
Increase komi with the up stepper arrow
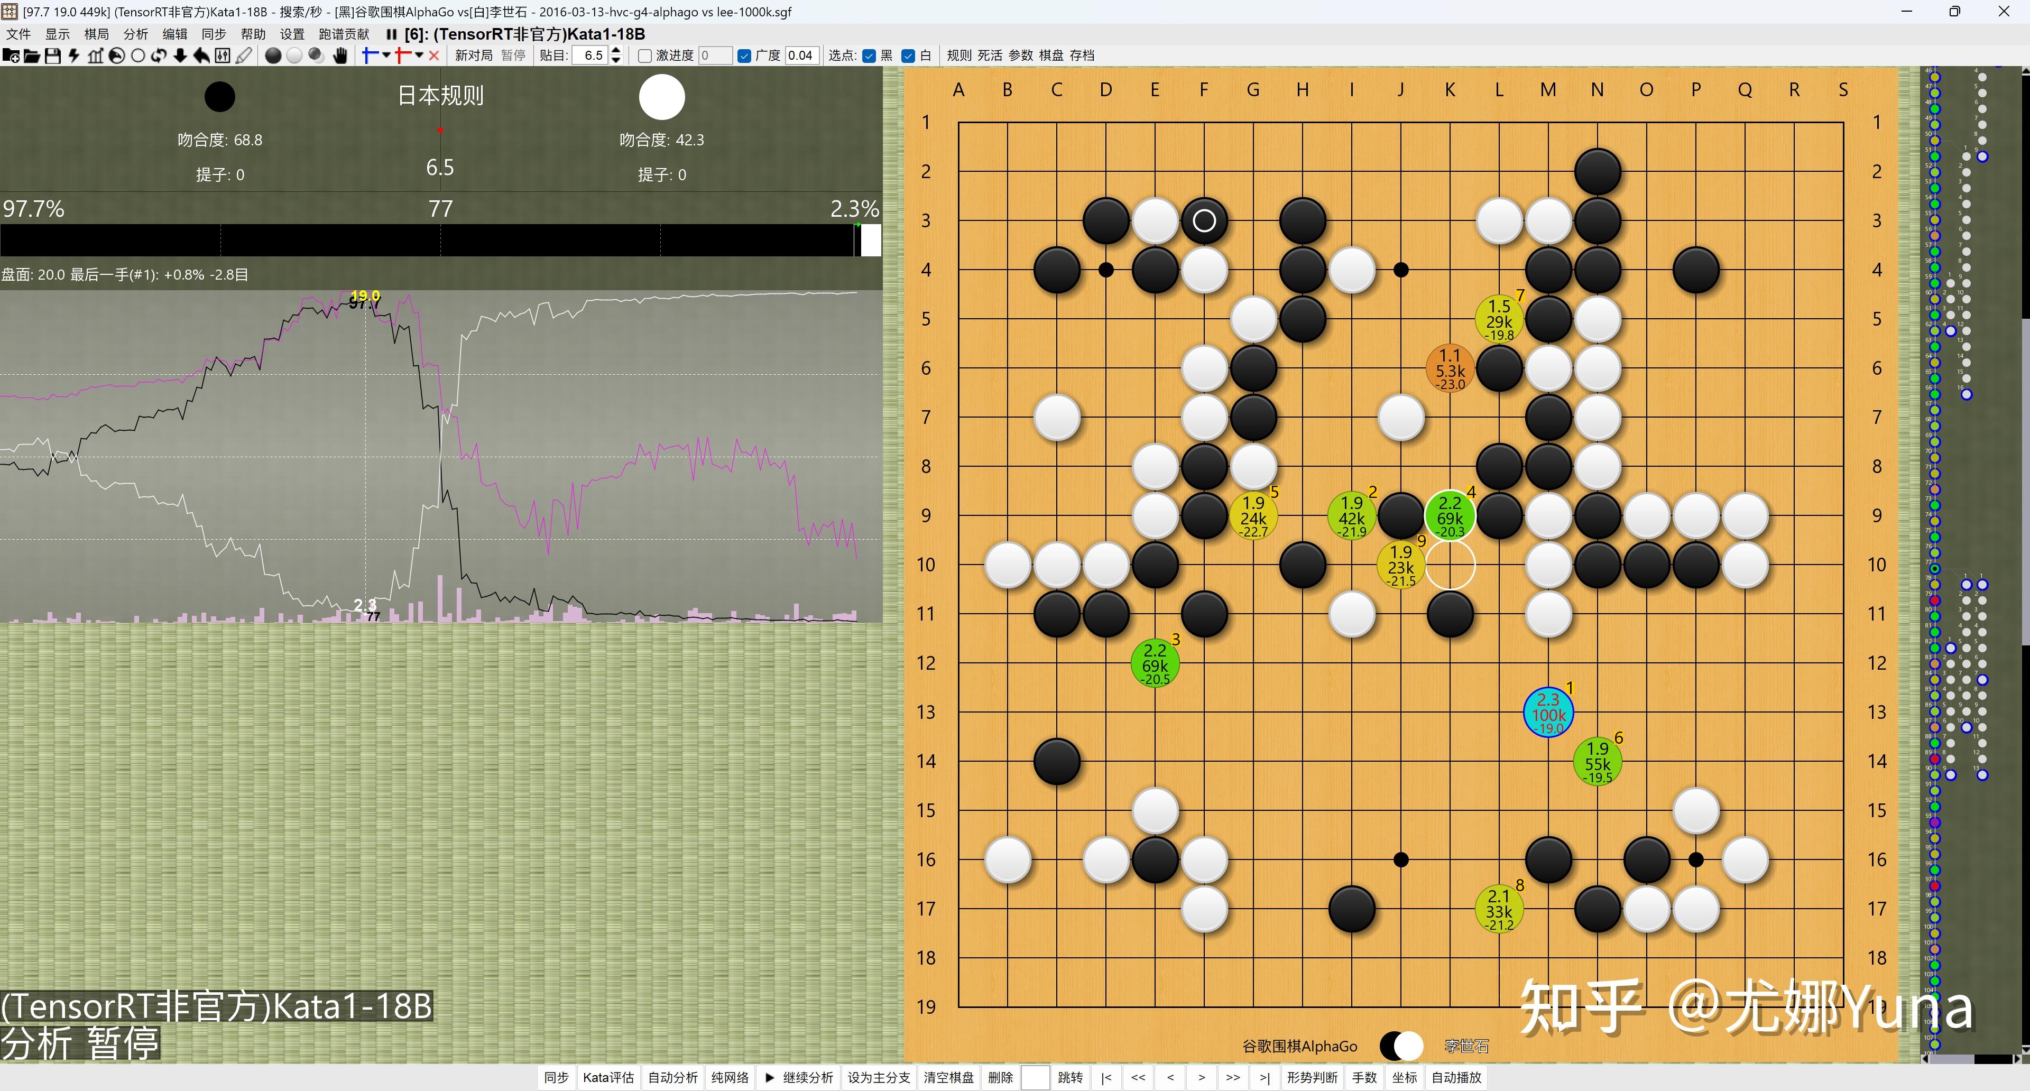[x=616, y=50]
